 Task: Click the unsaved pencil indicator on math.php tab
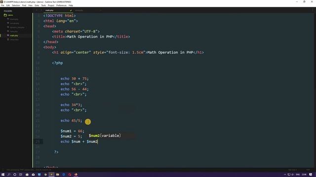(x=71, y=10)
